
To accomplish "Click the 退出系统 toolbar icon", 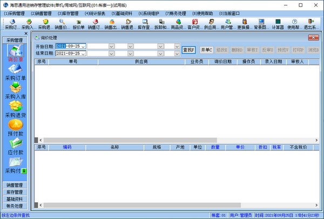I will point(310,24).
